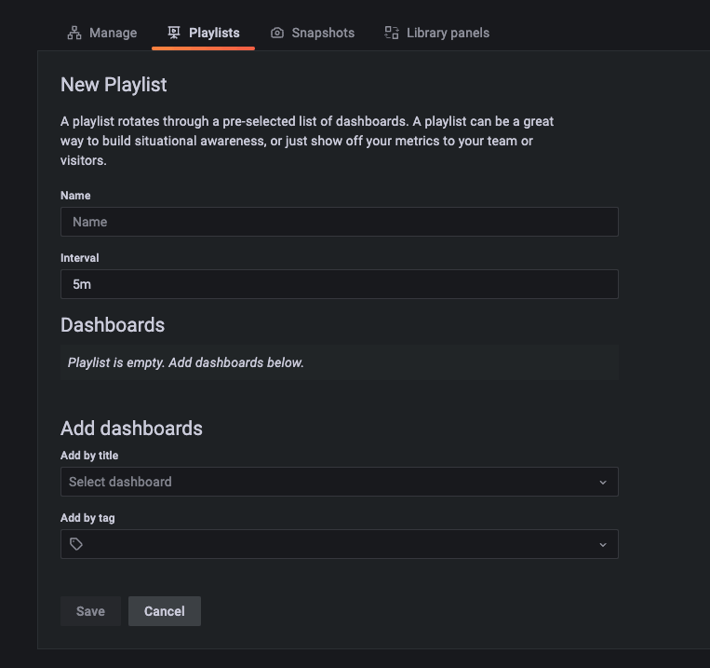The width and height of the screenshot is (710, 668).
Task: Click the Playlists presentation screen icon
Action: coord(174,33)
